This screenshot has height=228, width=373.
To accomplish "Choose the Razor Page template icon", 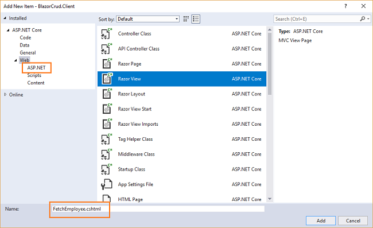I will (x=107, y=64).
